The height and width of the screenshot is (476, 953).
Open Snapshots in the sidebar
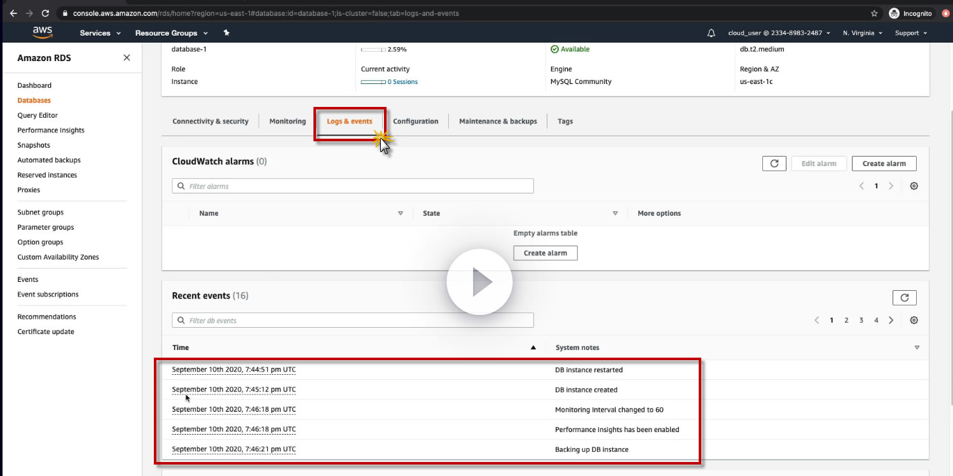click(x=34, y=145)
